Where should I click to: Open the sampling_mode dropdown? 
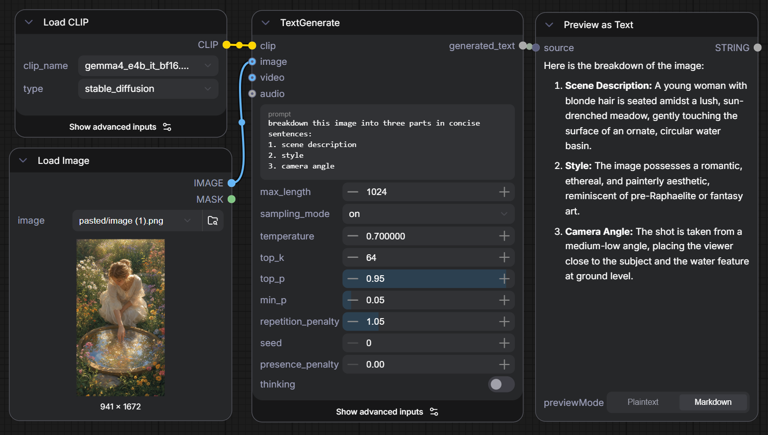[428, 214]
